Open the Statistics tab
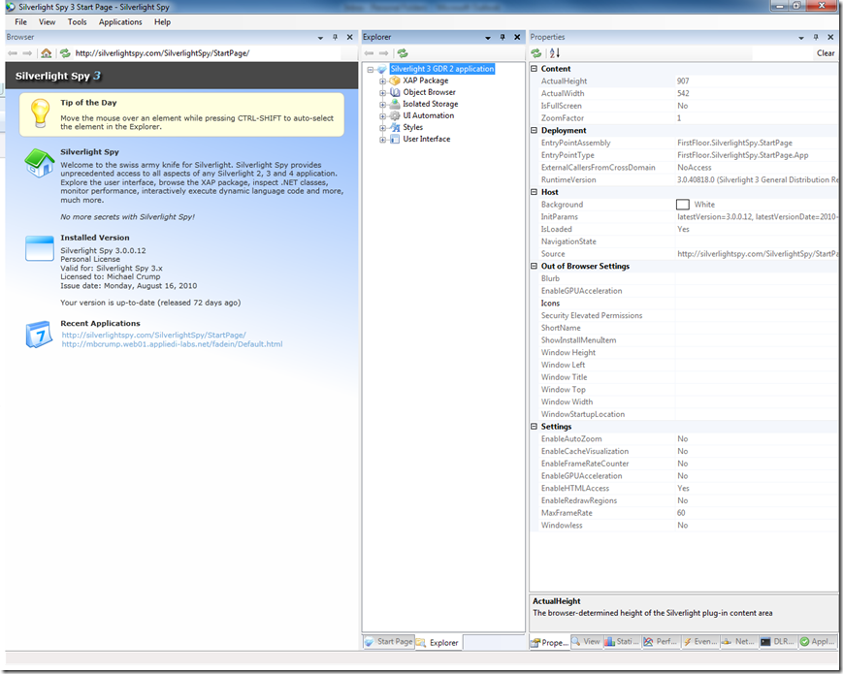Viewport: 843px width, 674px height. point(622,642)
